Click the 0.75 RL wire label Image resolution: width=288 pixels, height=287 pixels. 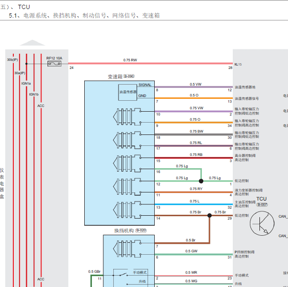pos(196,143)
